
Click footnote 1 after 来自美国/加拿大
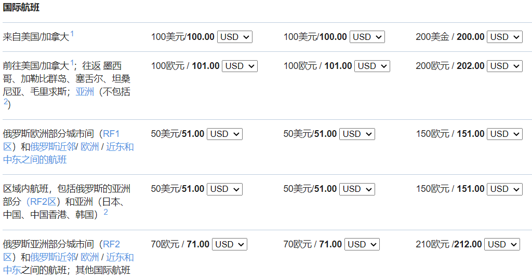(x=72, y=34)
